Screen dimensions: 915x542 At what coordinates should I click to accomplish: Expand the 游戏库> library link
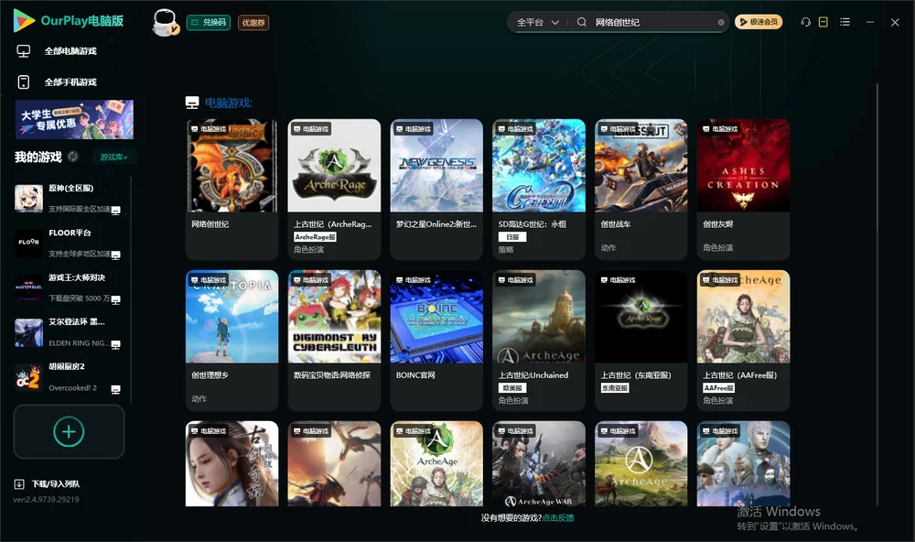(113, 157)
